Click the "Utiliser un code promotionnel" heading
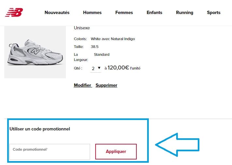This screenshot has width=232, height=165. tap(40, 129)
